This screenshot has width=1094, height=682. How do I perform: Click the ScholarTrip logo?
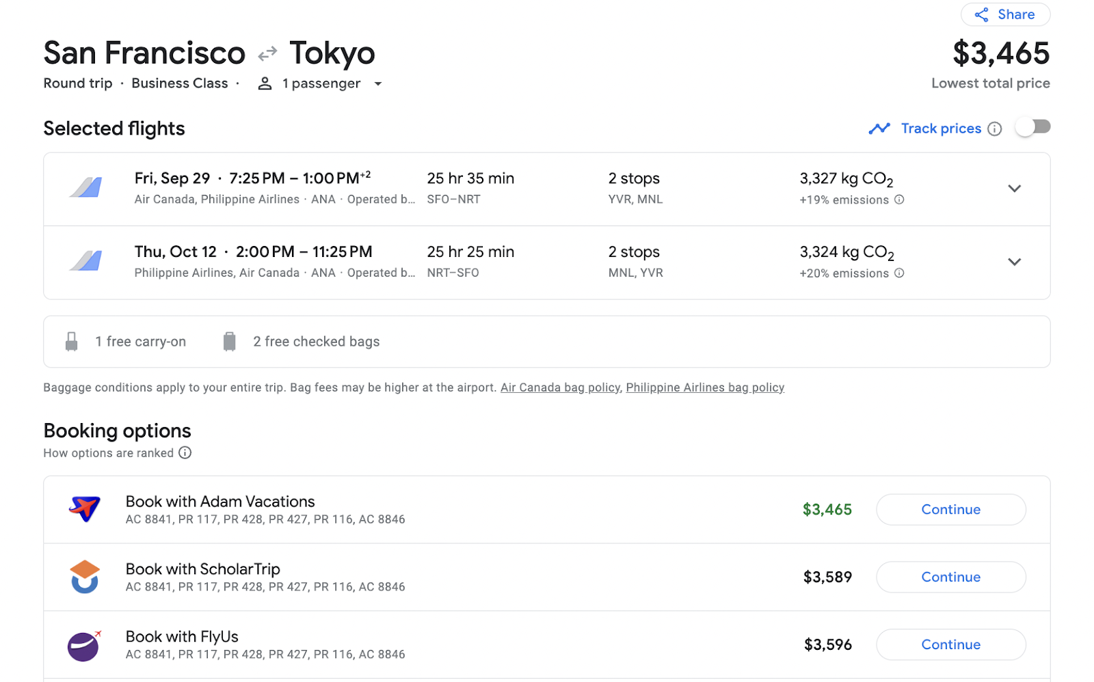pos(85,577)
